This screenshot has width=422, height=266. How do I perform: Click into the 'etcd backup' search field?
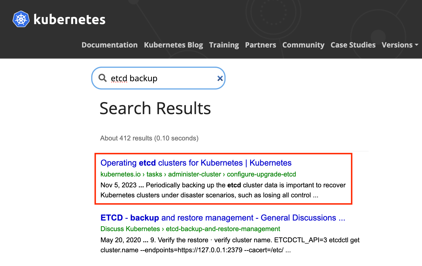point(158,78)
